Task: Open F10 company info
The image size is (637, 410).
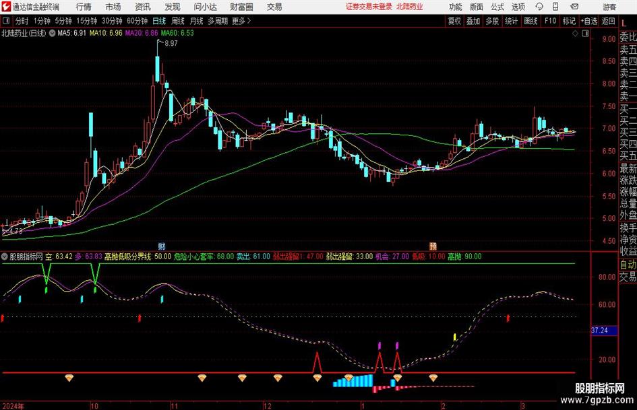Action: coord(551,21)
